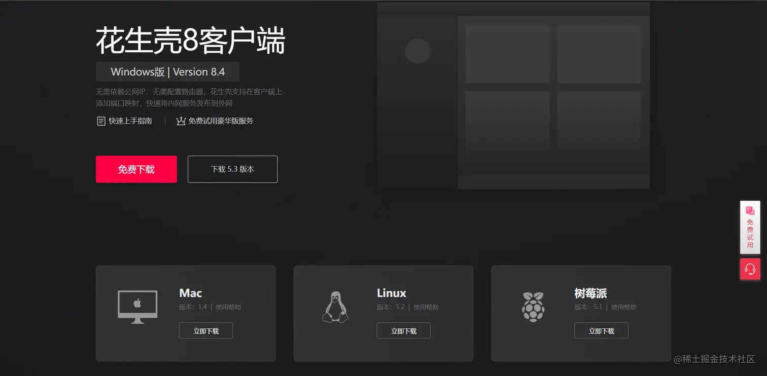Click the Linux card title
This screenshot has width=767, height=376.
[x=392, y=293]
